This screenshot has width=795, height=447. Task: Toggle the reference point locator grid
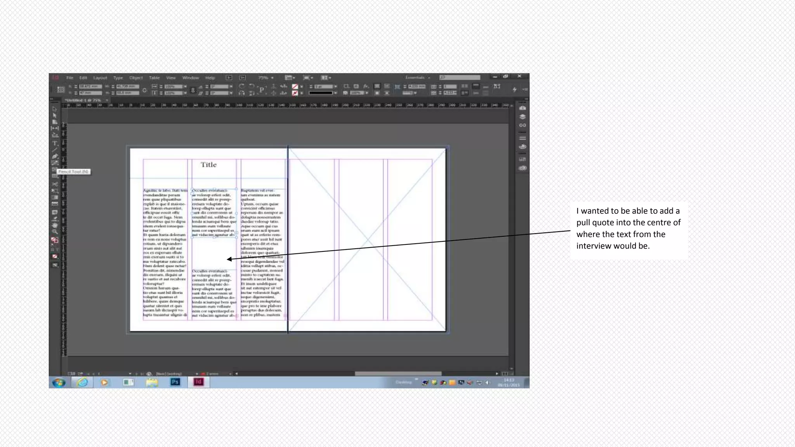[x=61, y=90]
